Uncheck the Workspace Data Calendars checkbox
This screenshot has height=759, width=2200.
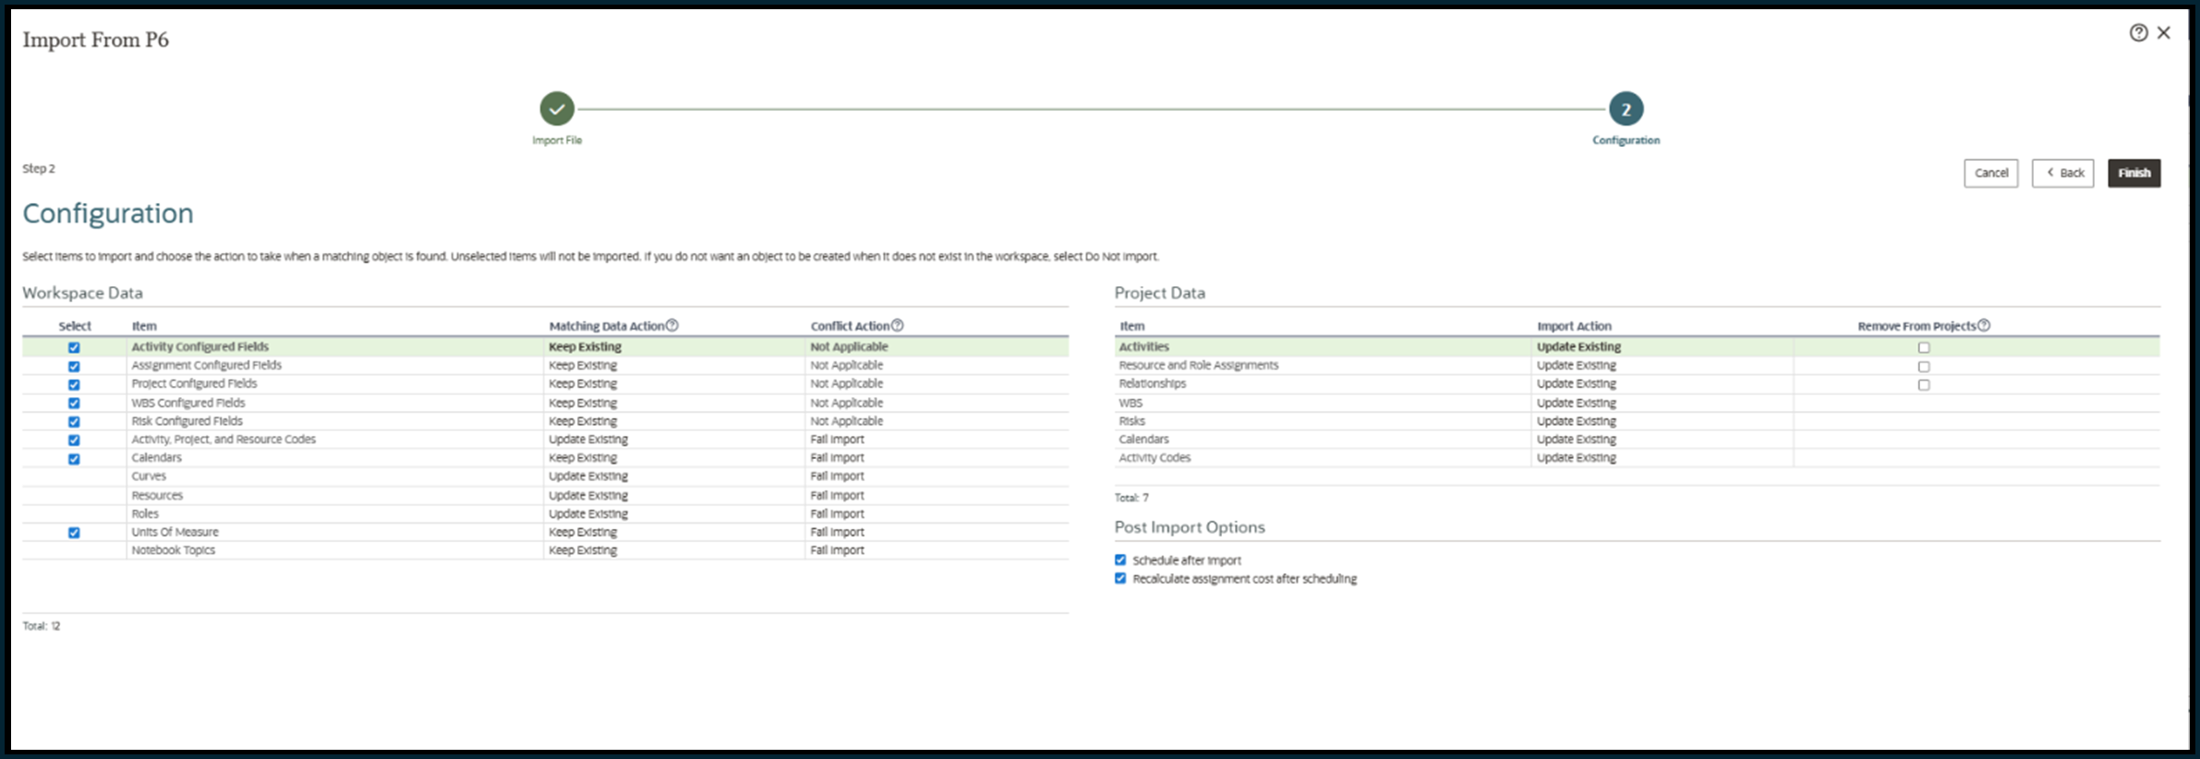click(74, 459)
